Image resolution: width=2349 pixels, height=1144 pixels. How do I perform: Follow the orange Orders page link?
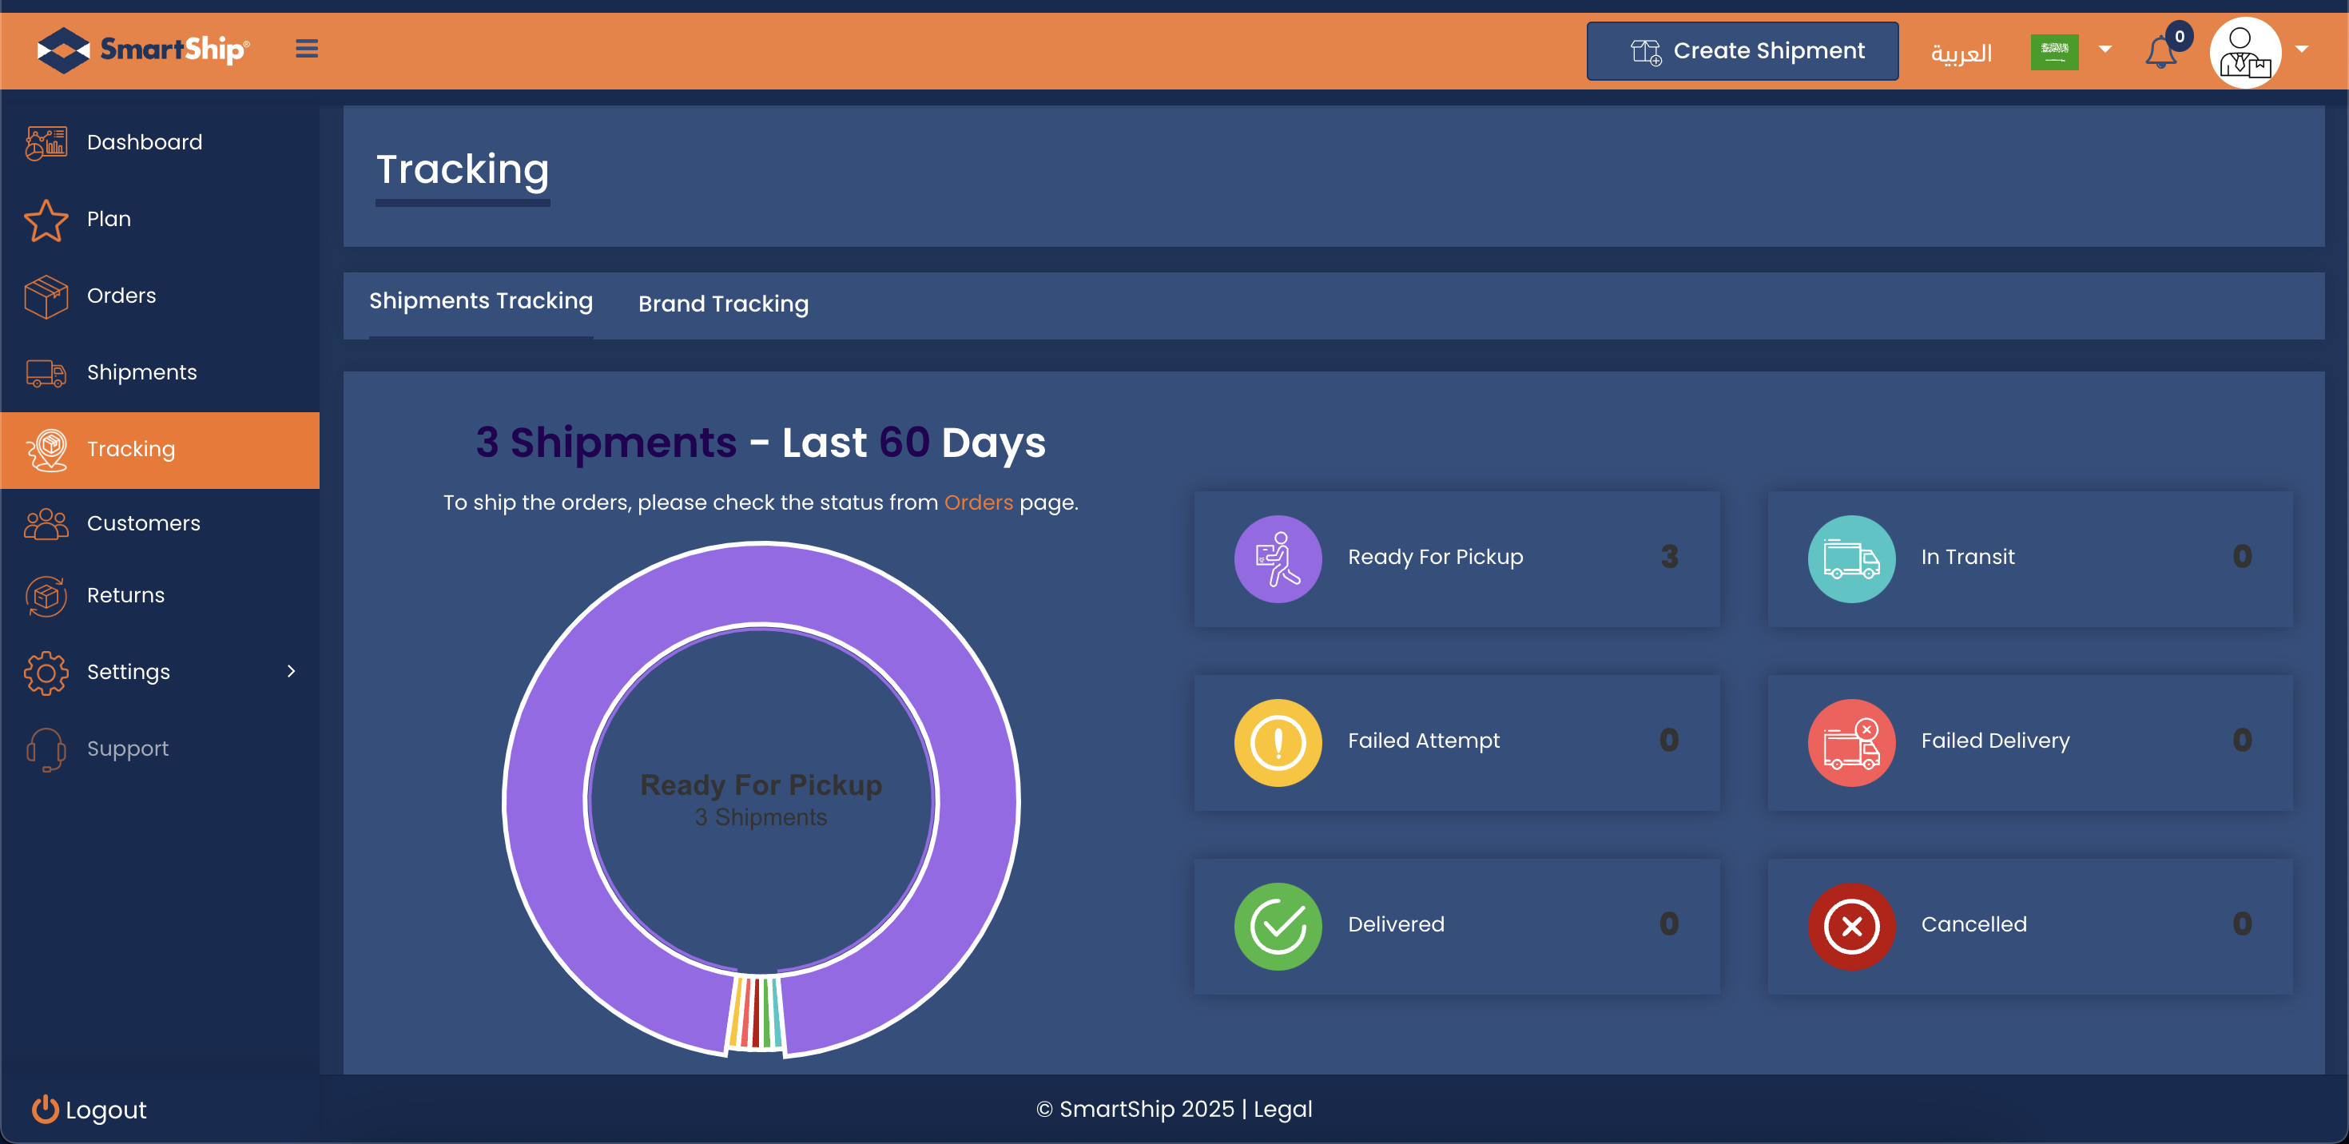coord(977,502)
